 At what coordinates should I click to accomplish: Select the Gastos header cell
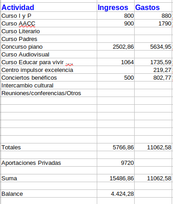point(153,7)
